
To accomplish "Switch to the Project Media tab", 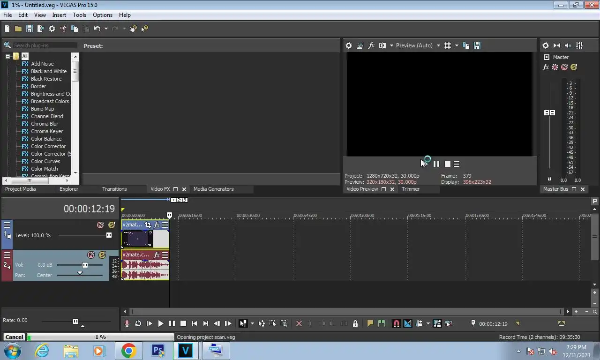I will 20,189.
